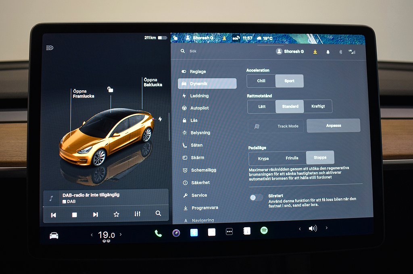Open the Laddning settings menu
This screenshot has height=274, width=413.
199,96
